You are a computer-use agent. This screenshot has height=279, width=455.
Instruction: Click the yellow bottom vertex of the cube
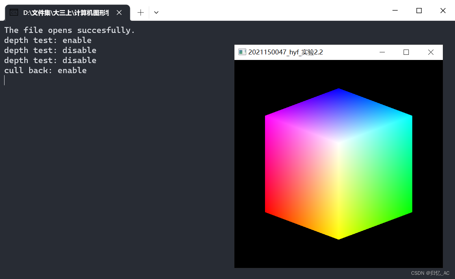point(339,238)
